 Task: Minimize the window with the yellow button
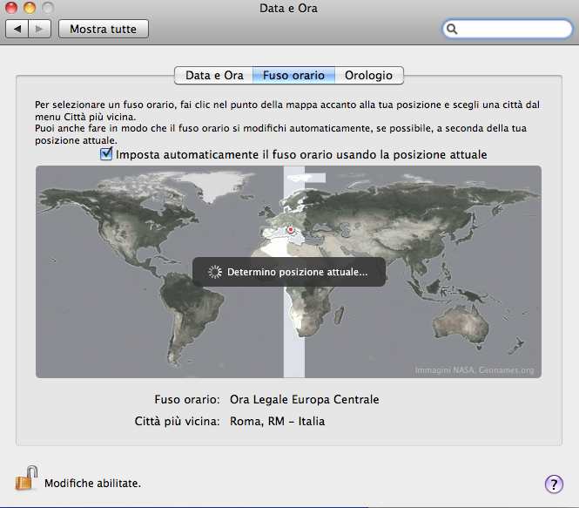coord(29,8)
